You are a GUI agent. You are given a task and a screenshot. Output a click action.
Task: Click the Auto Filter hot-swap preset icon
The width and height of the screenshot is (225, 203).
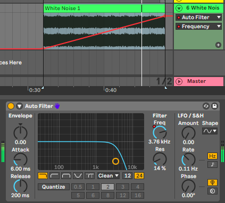pos(206,106)
